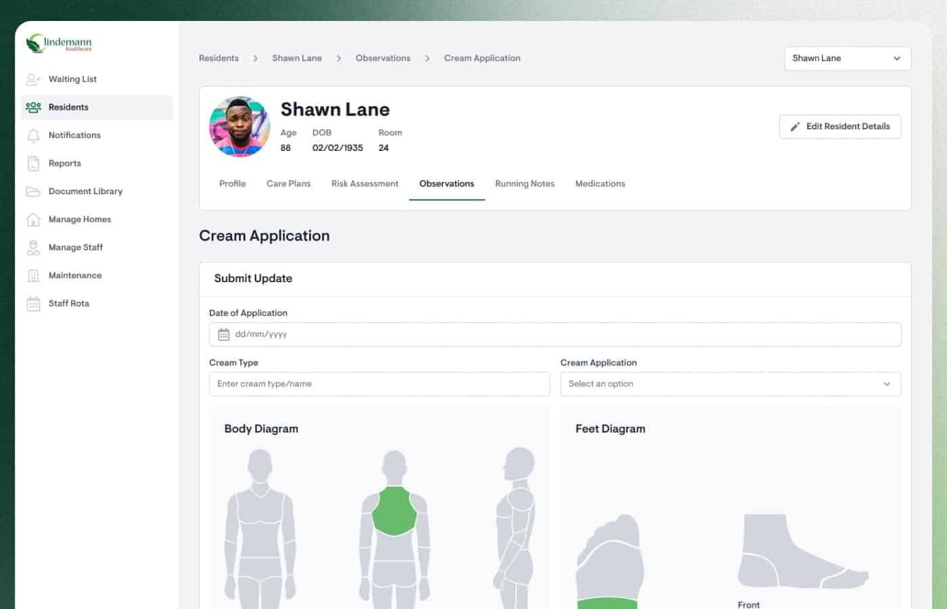This screenshot has width=947, height=609.
Task: Click the Notifications bell icon
Action: (x=33, y=135)
